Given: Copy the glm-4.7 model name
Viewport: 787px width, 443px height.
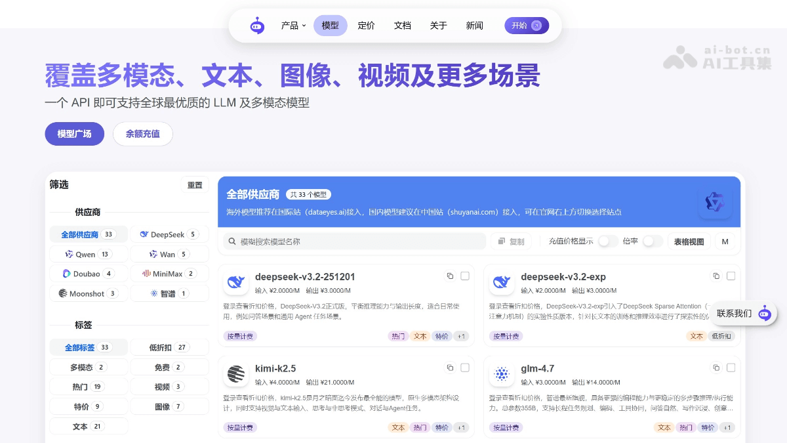Looking at the screenshot, I should 716,368.
